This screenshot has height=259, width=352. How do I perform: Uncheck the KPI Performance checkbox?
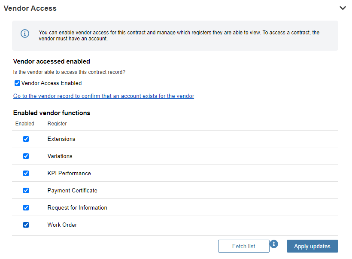[26, 173]
